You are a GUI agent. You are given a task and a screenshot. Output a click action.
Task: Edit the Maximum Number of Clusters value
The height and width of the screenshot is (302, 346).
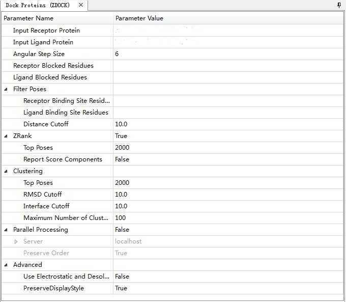pyautogui.click(x=228, y=218)
